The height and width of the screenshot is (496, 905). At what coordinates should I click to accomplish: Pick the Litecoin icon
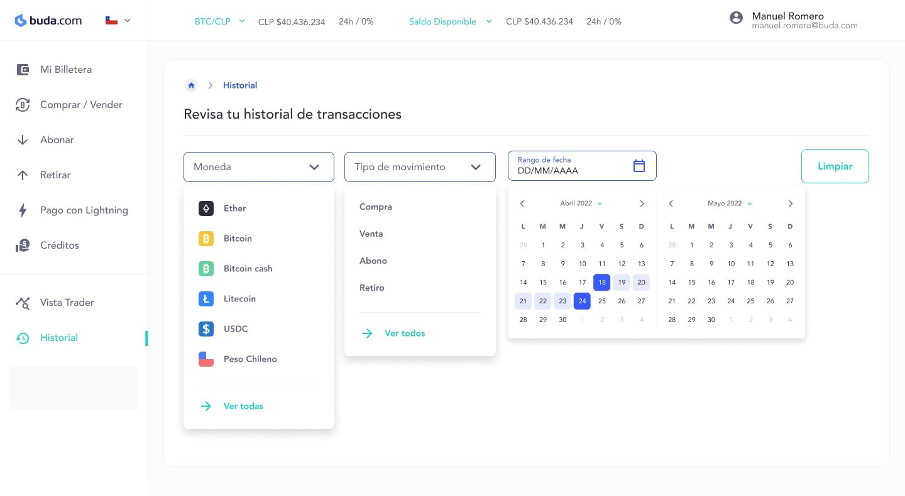pos(206,299)
